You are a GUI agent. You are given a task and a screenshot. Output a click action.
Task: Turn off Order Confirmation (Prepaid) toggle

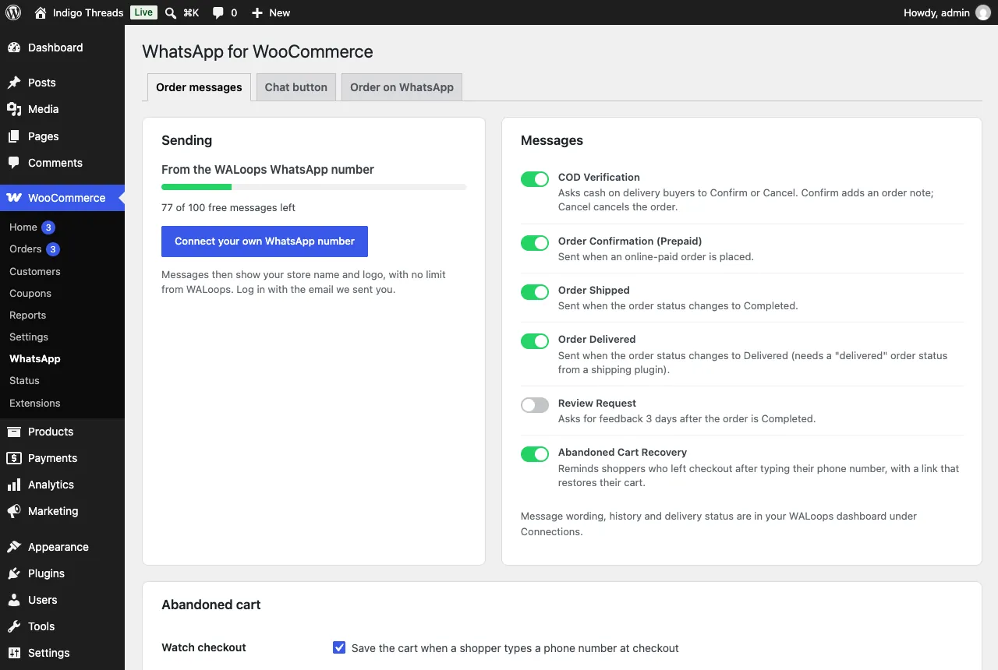[535, 243]
